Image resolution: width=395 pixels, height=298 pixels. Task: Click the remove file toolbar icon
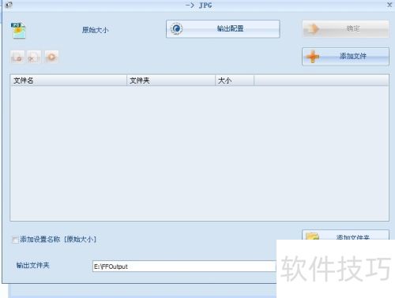pos(34,57)
